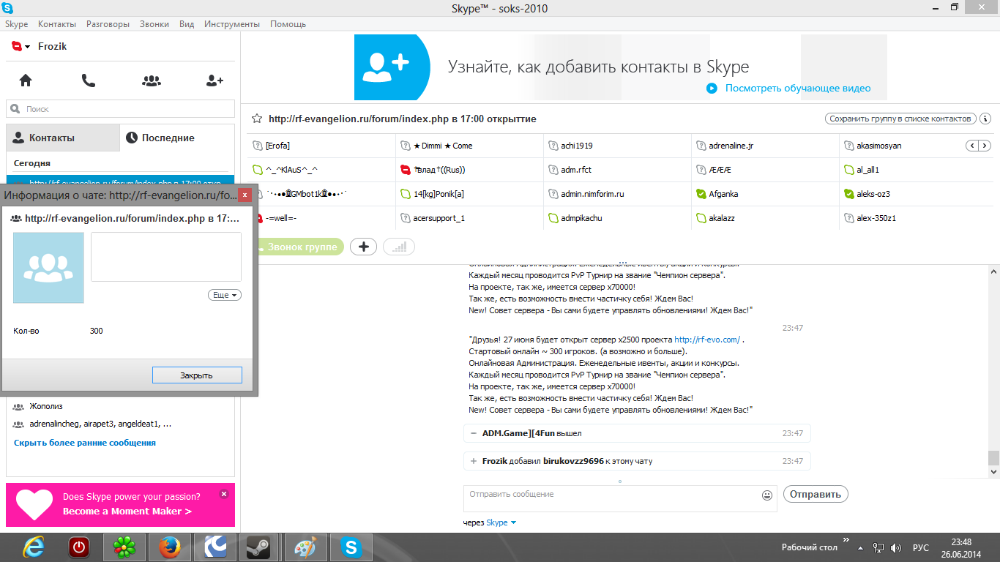Viewport: 1000px width, 562px height.
Task: Click the favorite star beside chat title
Action: point(257,119)
